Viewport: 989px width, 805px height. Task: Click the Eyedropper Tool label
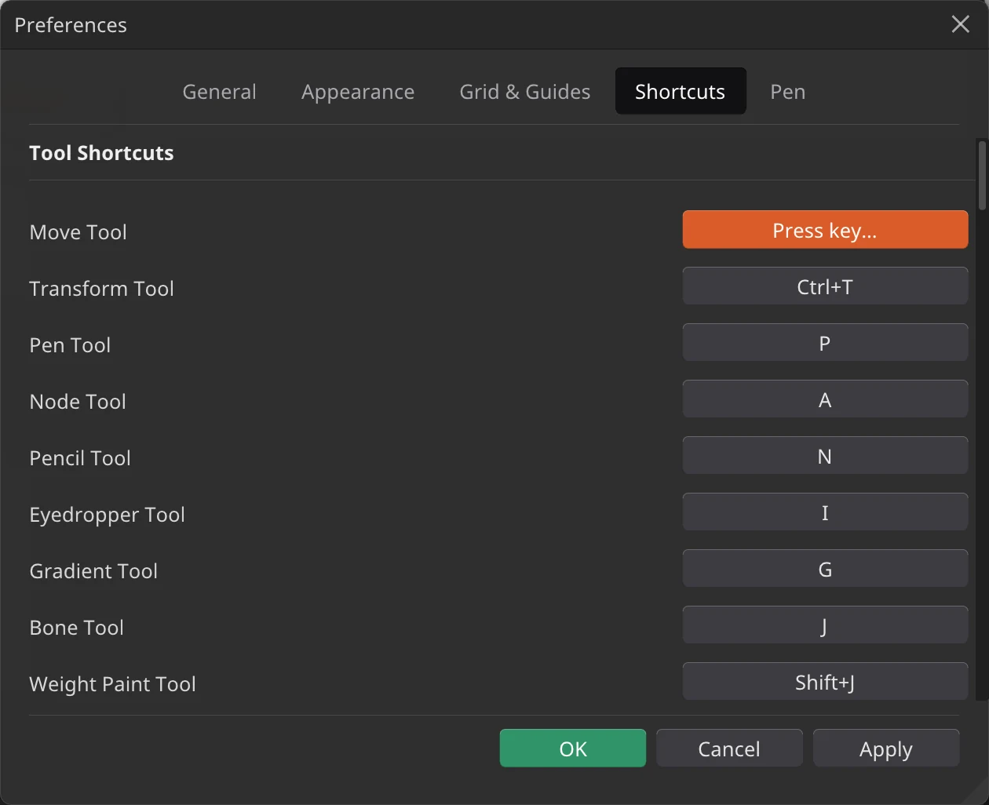tap(107, 515)
